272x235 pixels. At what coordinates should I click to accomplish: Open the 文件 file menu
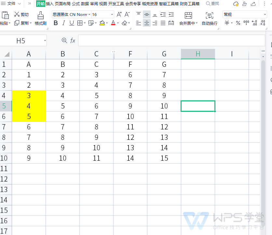point(11,4)
